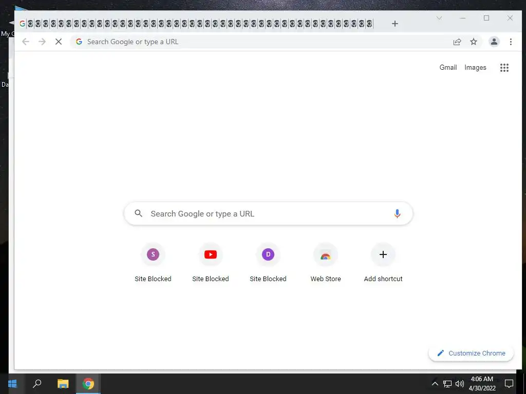Screen dimensions: 526x394
Task: Open Images link
Action: [x=475, y=67]
